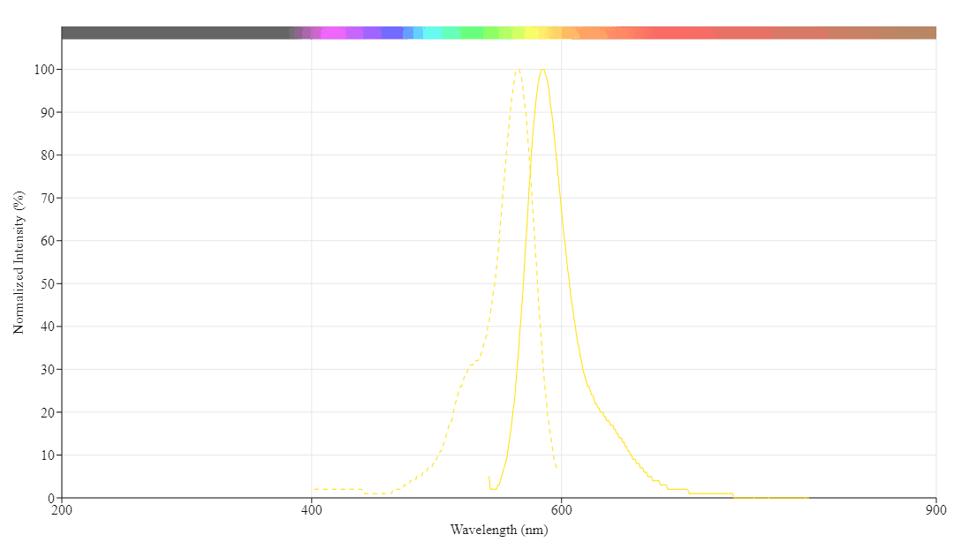Click the magenta section of the spectrum bar
This screenshot has height=542, width=954.
point(332,33)
